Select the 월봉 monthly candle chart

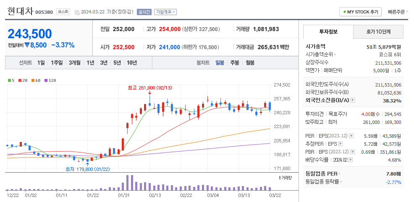point(250,63)
